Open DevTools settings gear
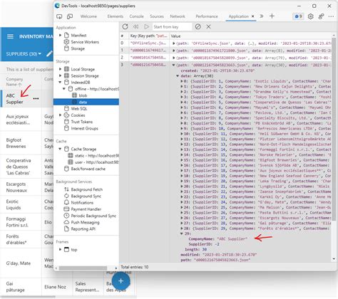This screenshot has height=299, width=338. 310,16
